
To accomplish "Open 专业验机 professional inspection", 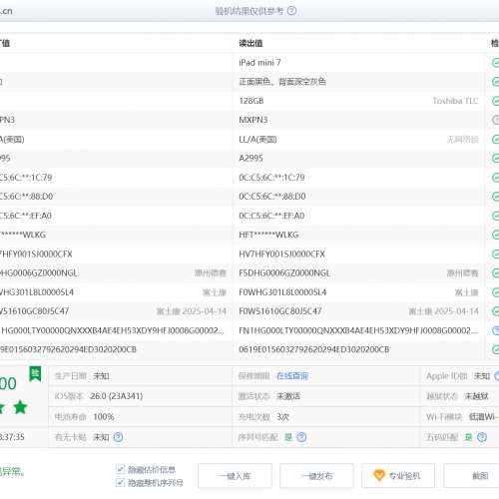I will point(398,476).
